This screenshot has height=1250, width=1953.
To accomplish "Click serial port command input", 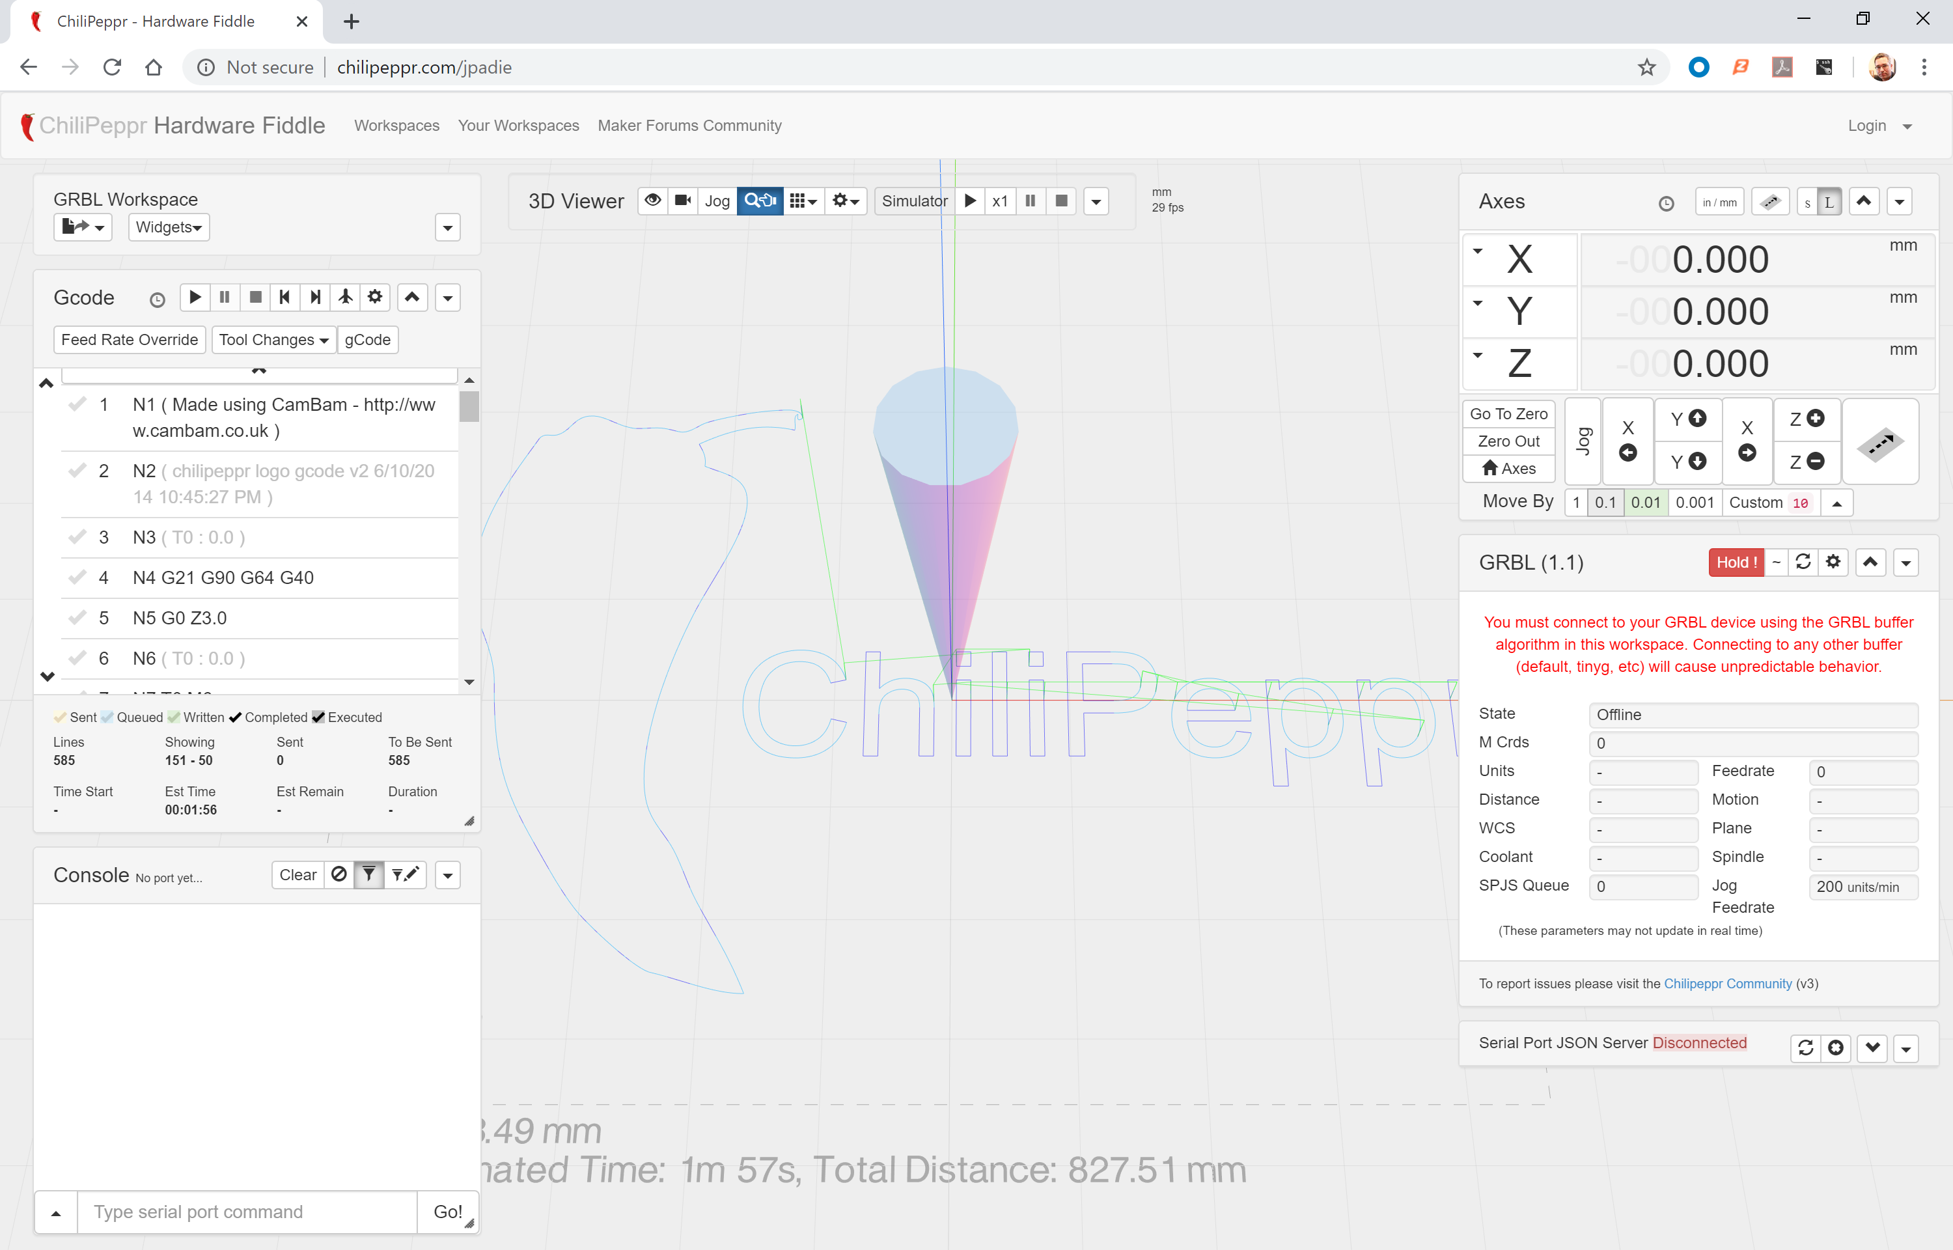I will point(247,1212).
